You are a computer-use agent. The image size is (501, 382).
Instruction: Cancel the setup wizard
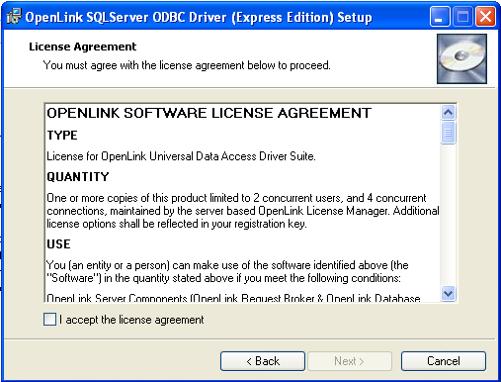[x=444, y=361]
